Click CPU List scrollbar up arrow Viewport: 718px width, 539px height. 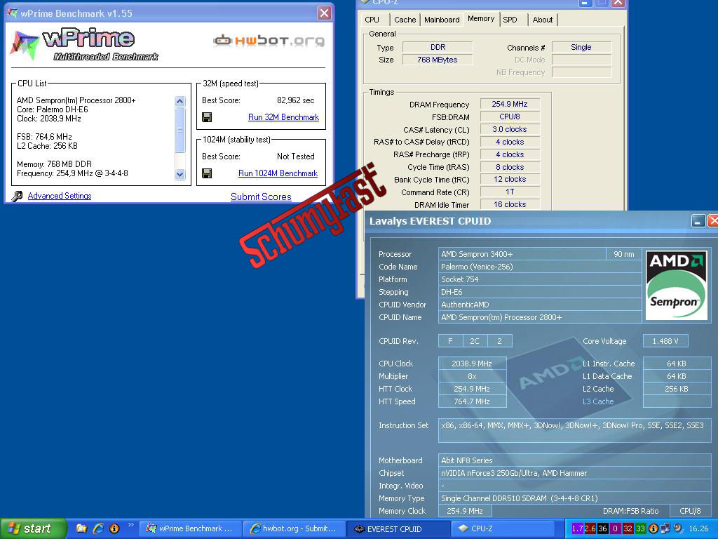click(x=180, y=101)
